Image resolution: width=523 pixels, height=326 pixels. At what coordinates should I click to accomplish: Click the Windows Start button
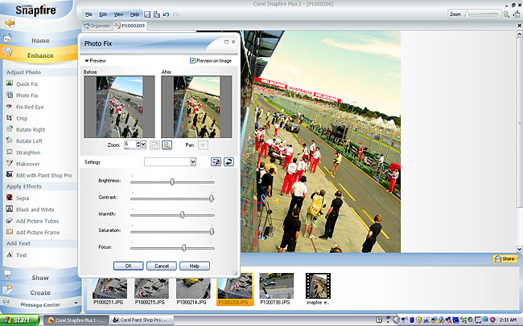pos(19,320)
